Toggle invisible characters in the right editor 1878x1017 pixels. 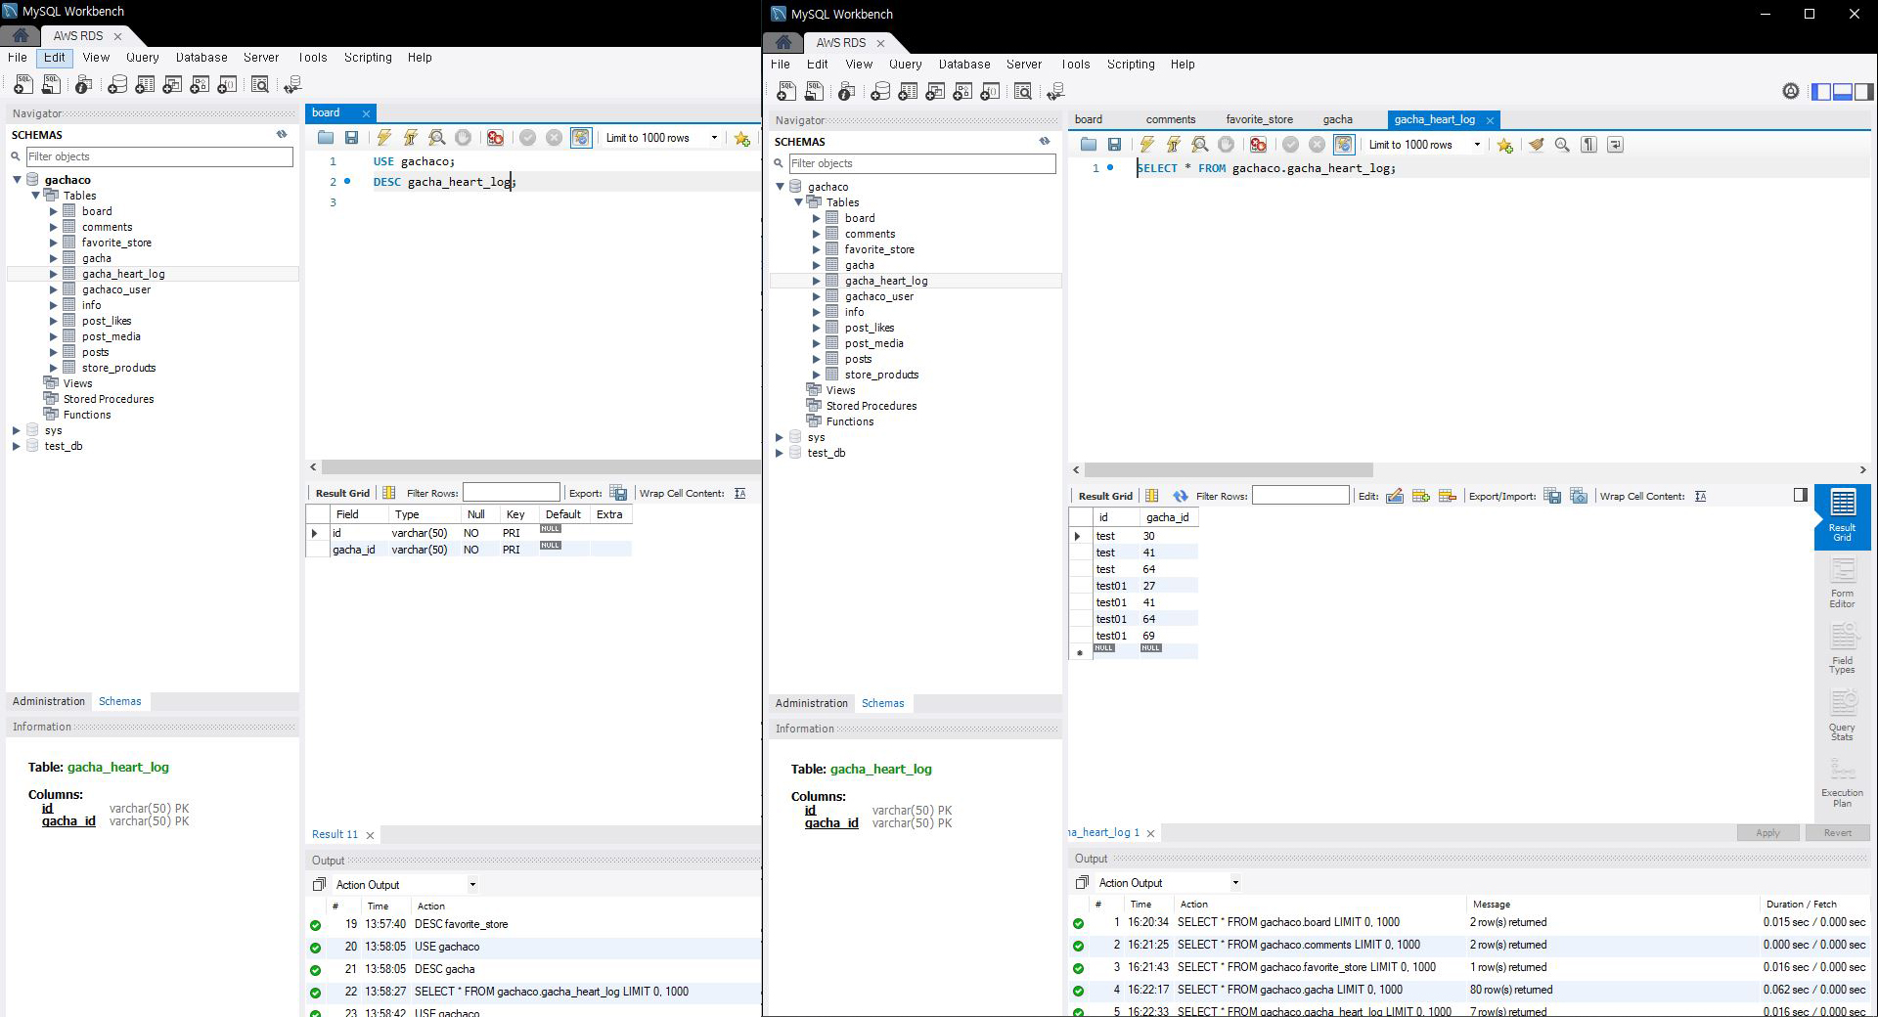[1589, 145]
